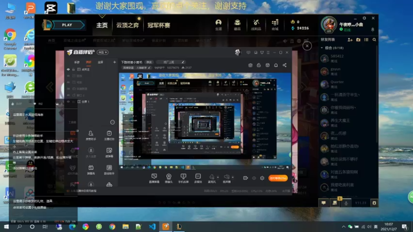The width and height of the screenshot is (413, 232).
Task: Open the hamburger menu in streaming tool title bar
Action: [268, 53]
